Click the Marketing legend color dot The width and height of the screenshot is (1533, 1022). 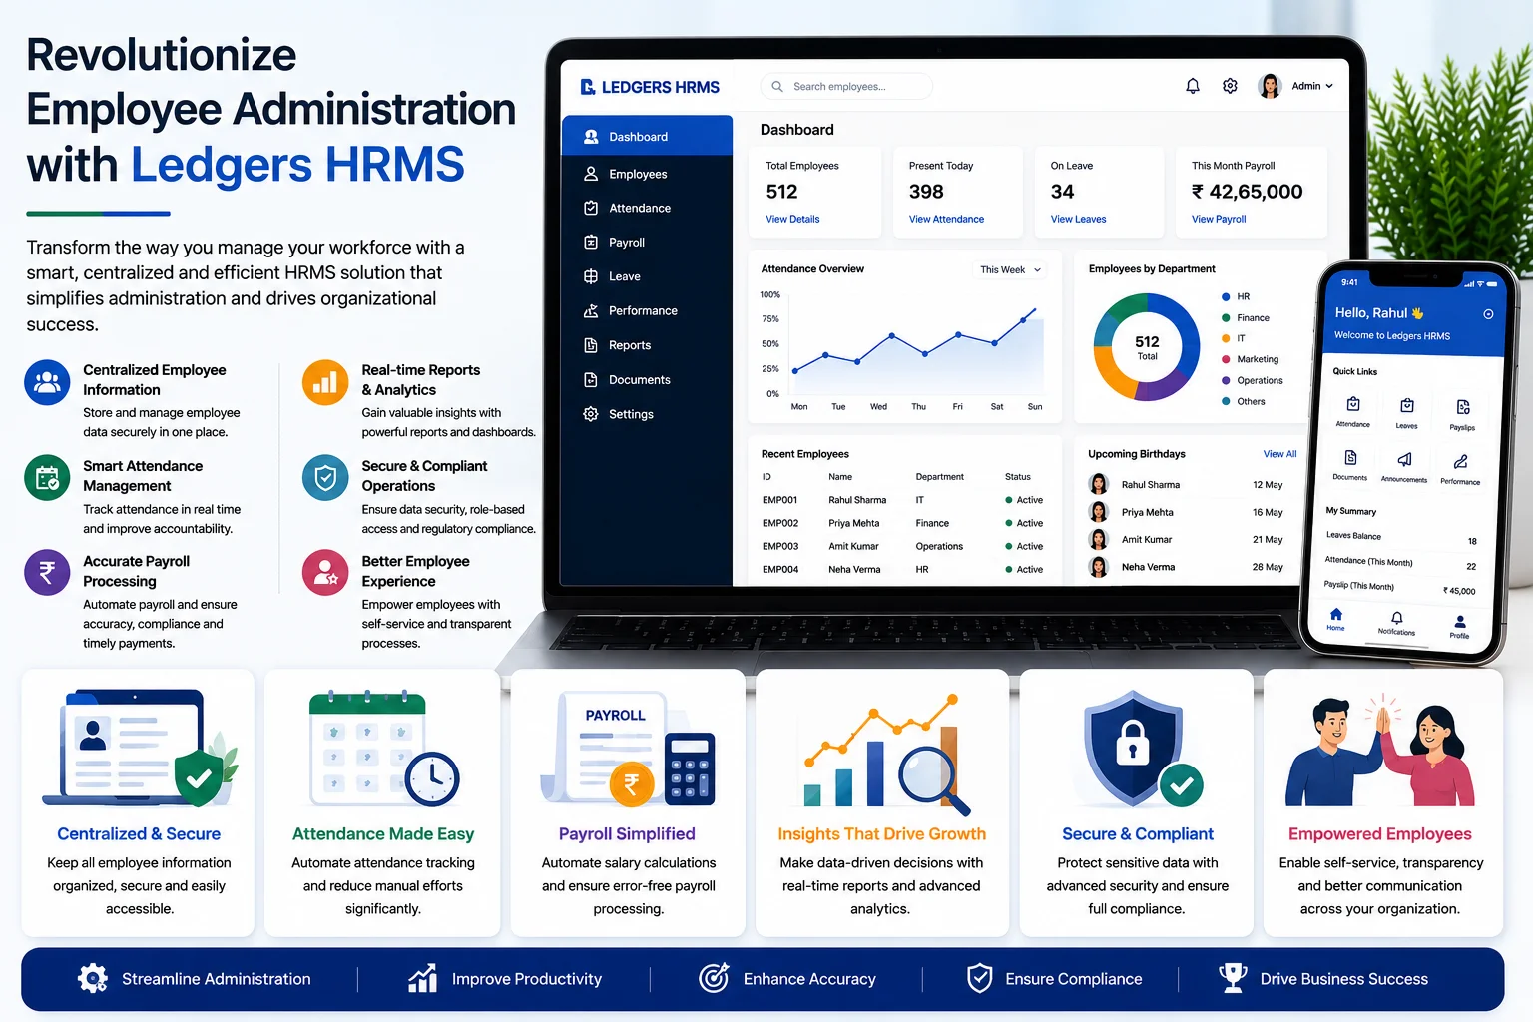click(x=1226, y=359)
